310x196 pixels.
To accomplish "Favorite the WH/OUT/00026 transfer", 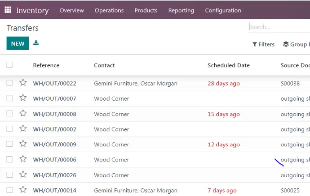I will 23,175.
